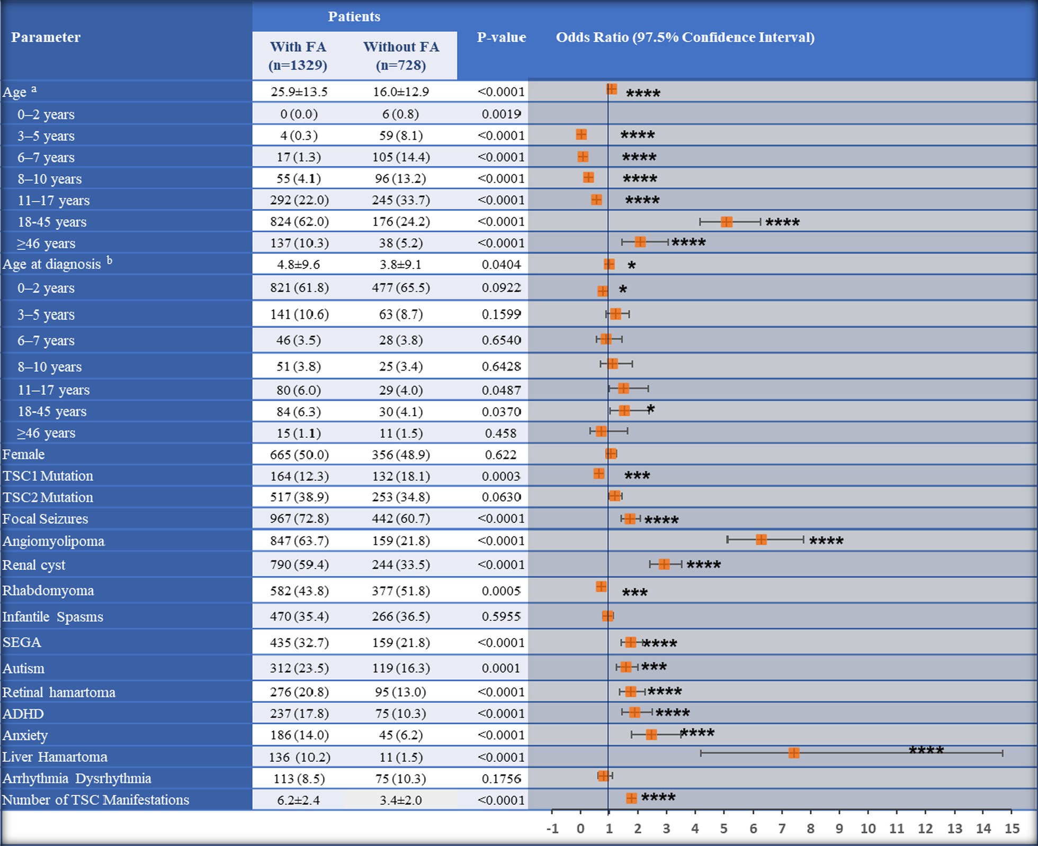Select the value '6.2±2.4'
1038x846 pixels.
pyautogui.click(x=299, y=800)
